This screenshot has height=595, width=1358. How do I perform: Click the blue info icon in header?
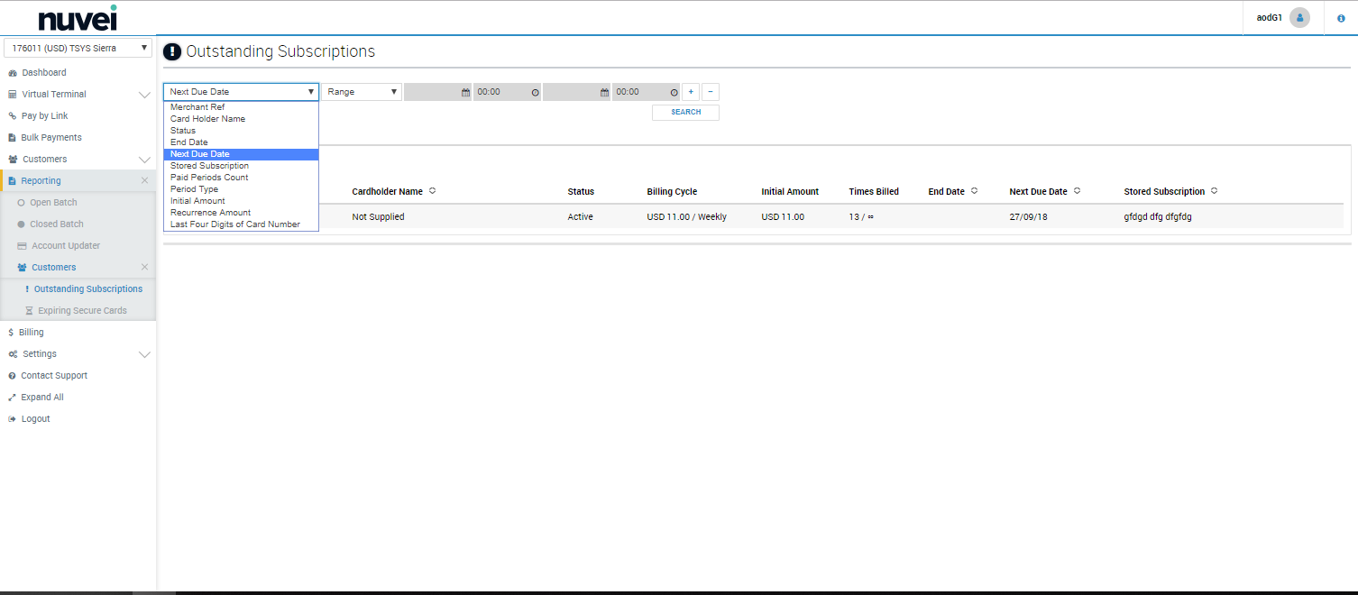tap(1341, 18)
